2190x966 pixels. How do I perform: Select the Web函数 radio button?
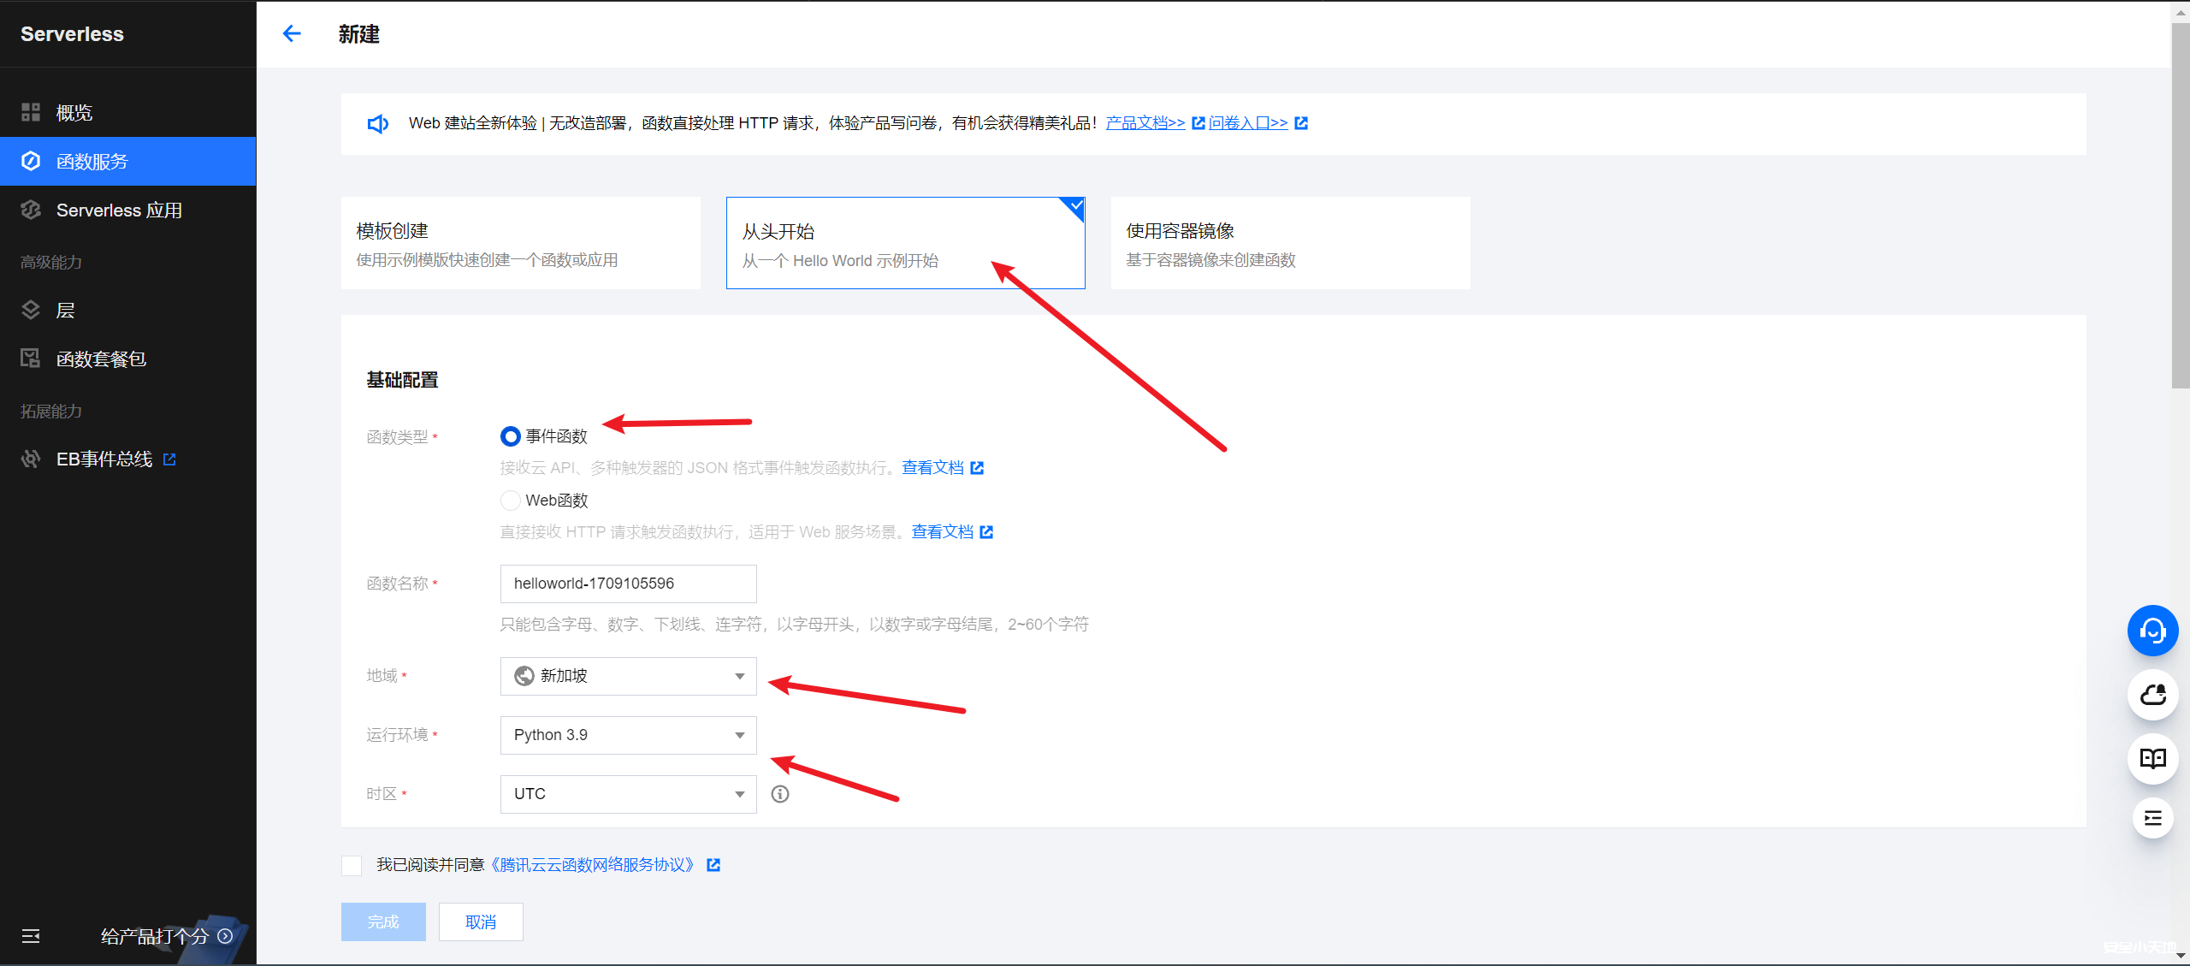tap(511, 500)
